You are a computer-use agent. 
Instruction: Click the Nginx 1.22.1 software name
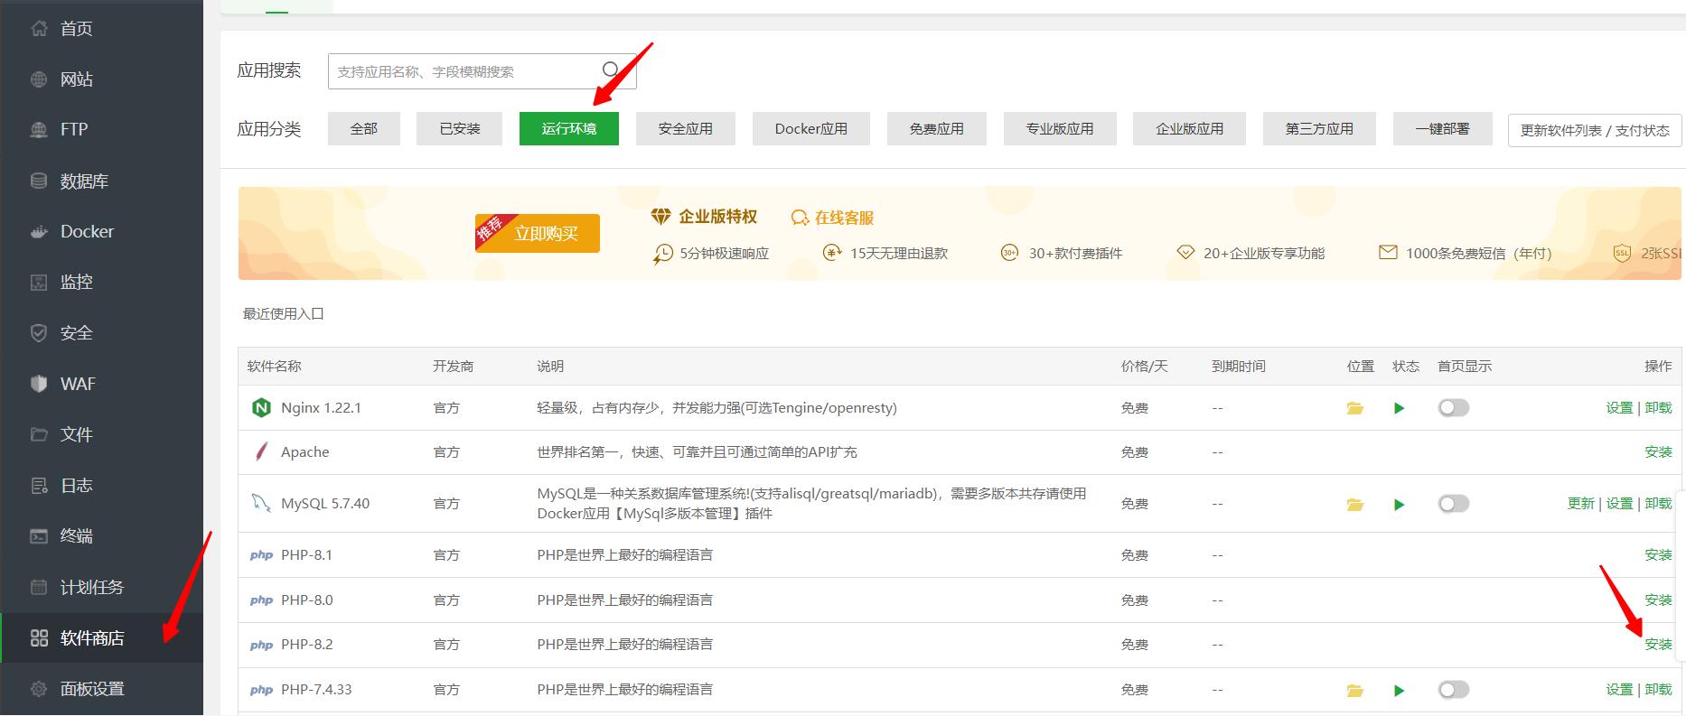click(x=321, y=408)
